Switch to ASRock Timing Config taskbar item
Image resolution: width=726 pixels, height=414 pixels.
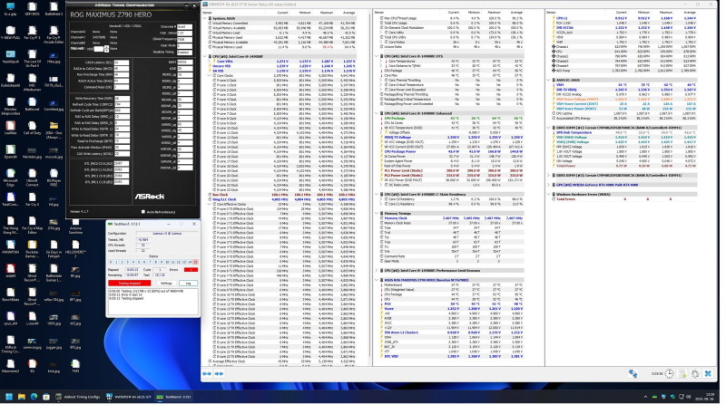[x=78, y=397]
